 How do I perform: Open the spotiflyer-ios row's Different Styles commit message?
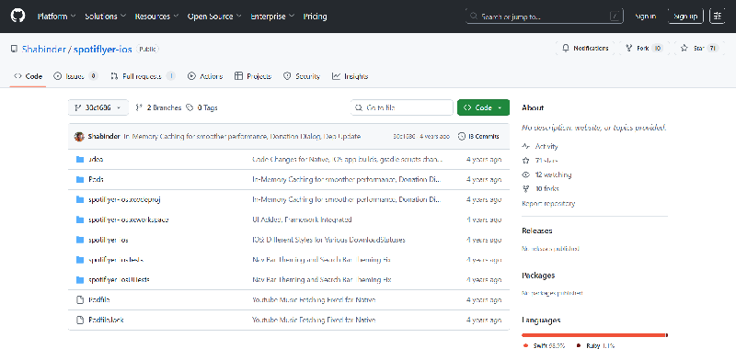point(328,240)
